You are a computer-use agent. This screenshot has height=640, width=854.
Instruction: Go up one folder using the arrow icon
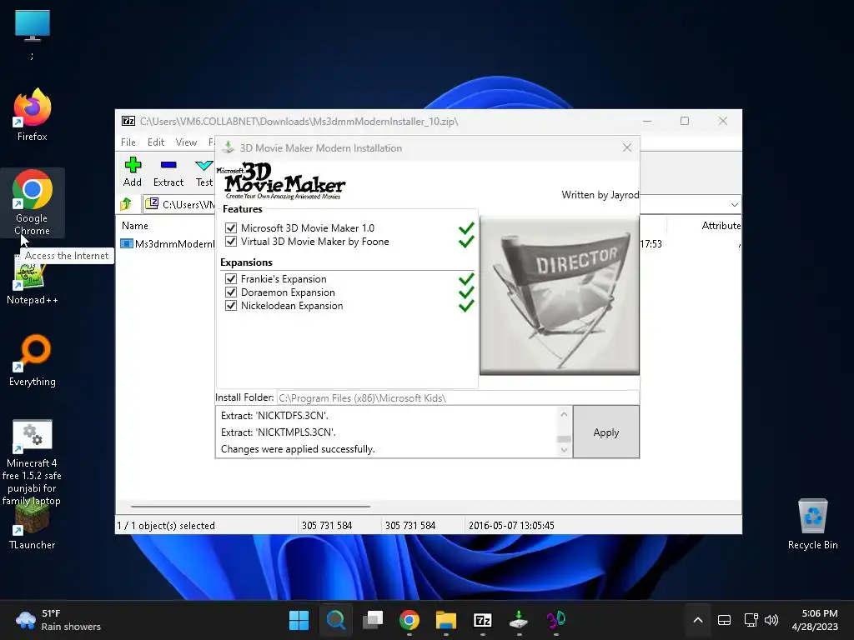[x=126, y=204]
